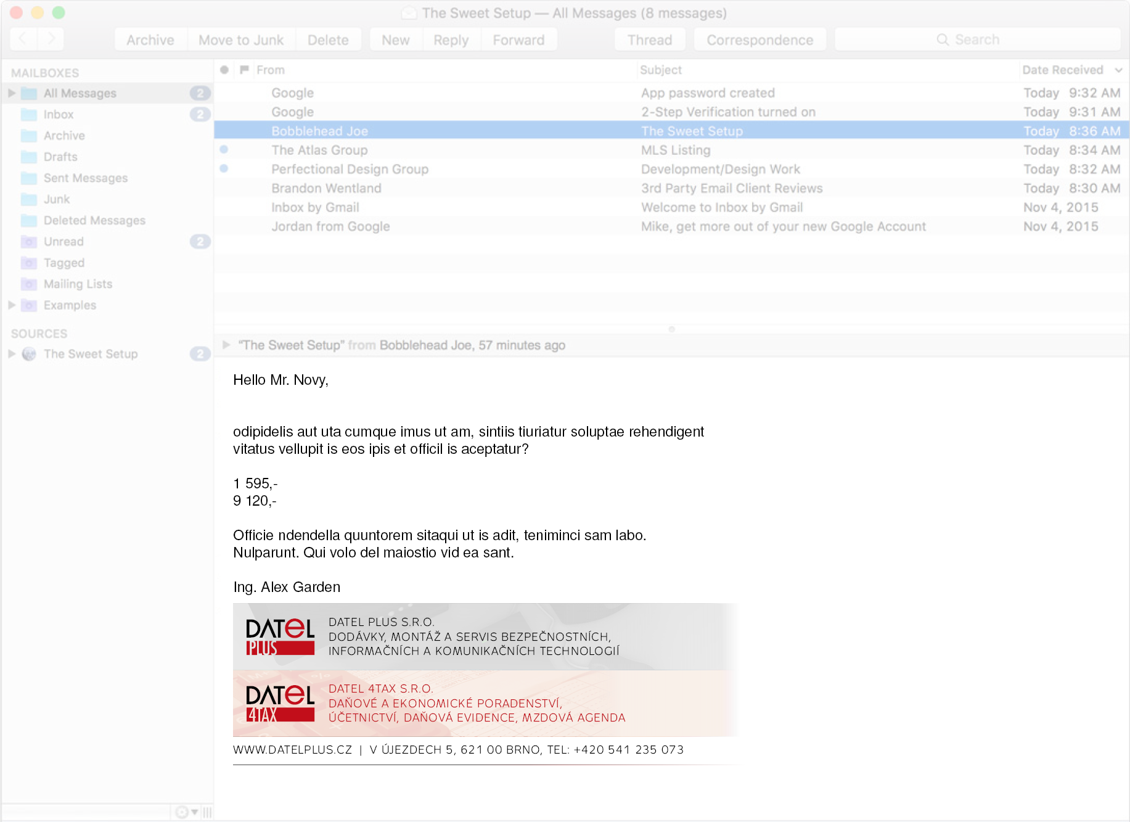This screenshot has width=1130, height=822.
Task: Click the unread count badge on Inbox
Action: click(200, 115)
